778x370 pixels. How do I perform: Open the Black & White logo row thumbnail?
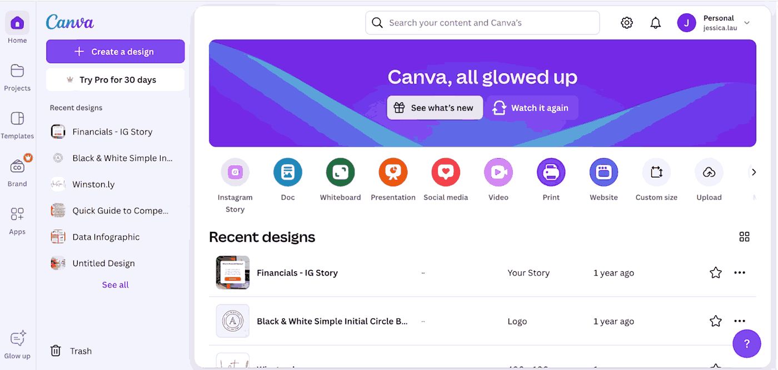[x=232, y=321]
